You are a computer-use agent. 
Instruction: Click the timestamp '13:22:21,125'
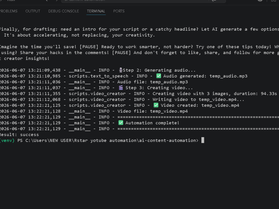(44, 105)
